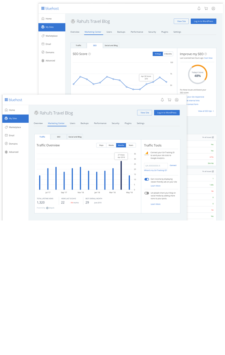
Task: Open the Users tab in the Traffic window
Action: click(x=73, y=123)
